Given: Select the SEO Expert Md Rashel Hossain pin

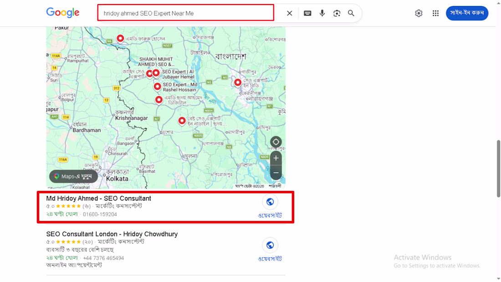Looking at the screenshot, I should [157, 87].
